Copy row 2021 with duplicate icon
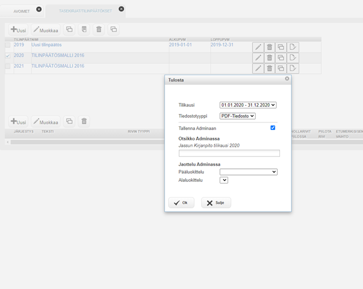The image size is (363, 289). click(281, 68)
